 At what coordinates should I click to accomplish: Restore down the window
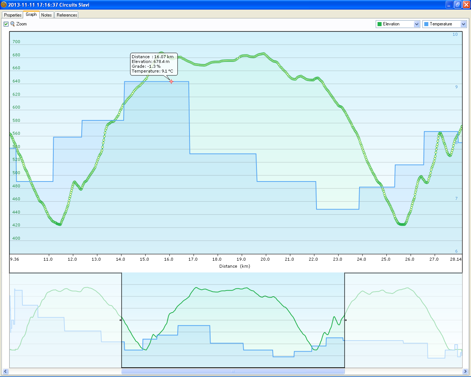(458, 5)
